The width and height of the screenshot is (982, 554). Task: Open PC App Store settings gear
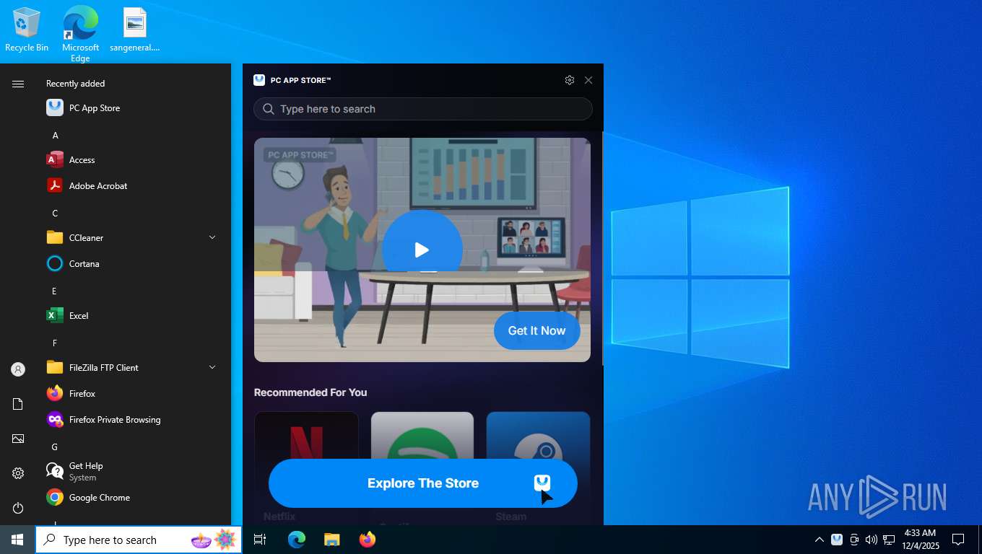coord(570,80)
